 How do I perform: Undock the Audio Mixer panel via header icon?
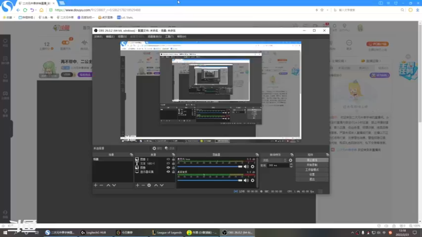[x=257, y=155]
